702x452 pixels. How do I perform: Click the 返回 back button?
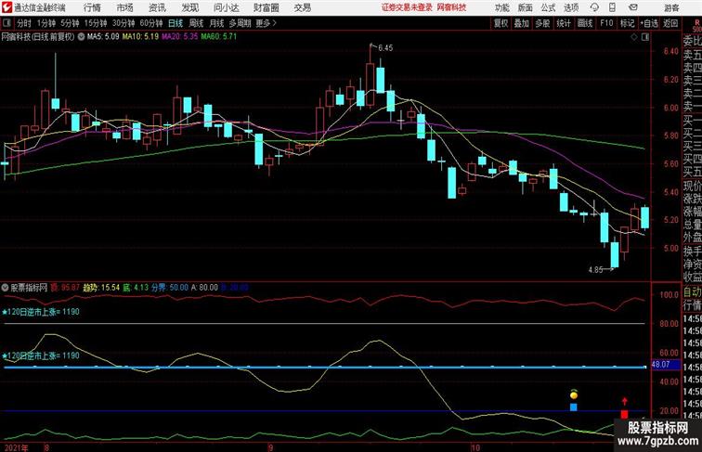[670, 23]
